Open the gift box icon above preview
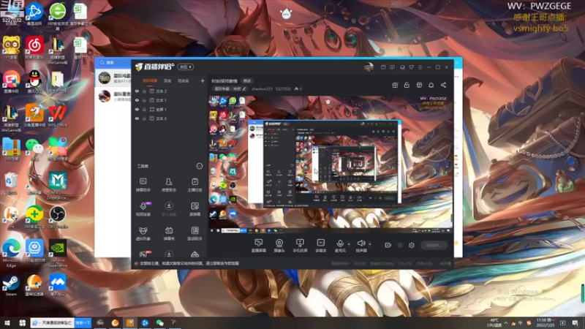This screenshot has width=585, height=329. 395,85
